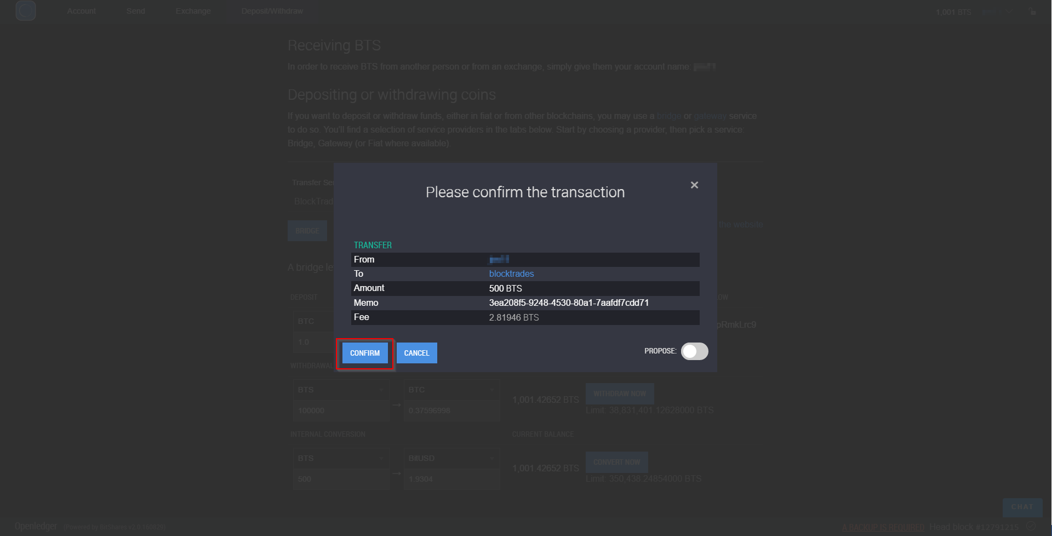This screenshot has width=1052, height=536.
Task: Click the 'Receiving BTS' heading
Action: point(334,45)
